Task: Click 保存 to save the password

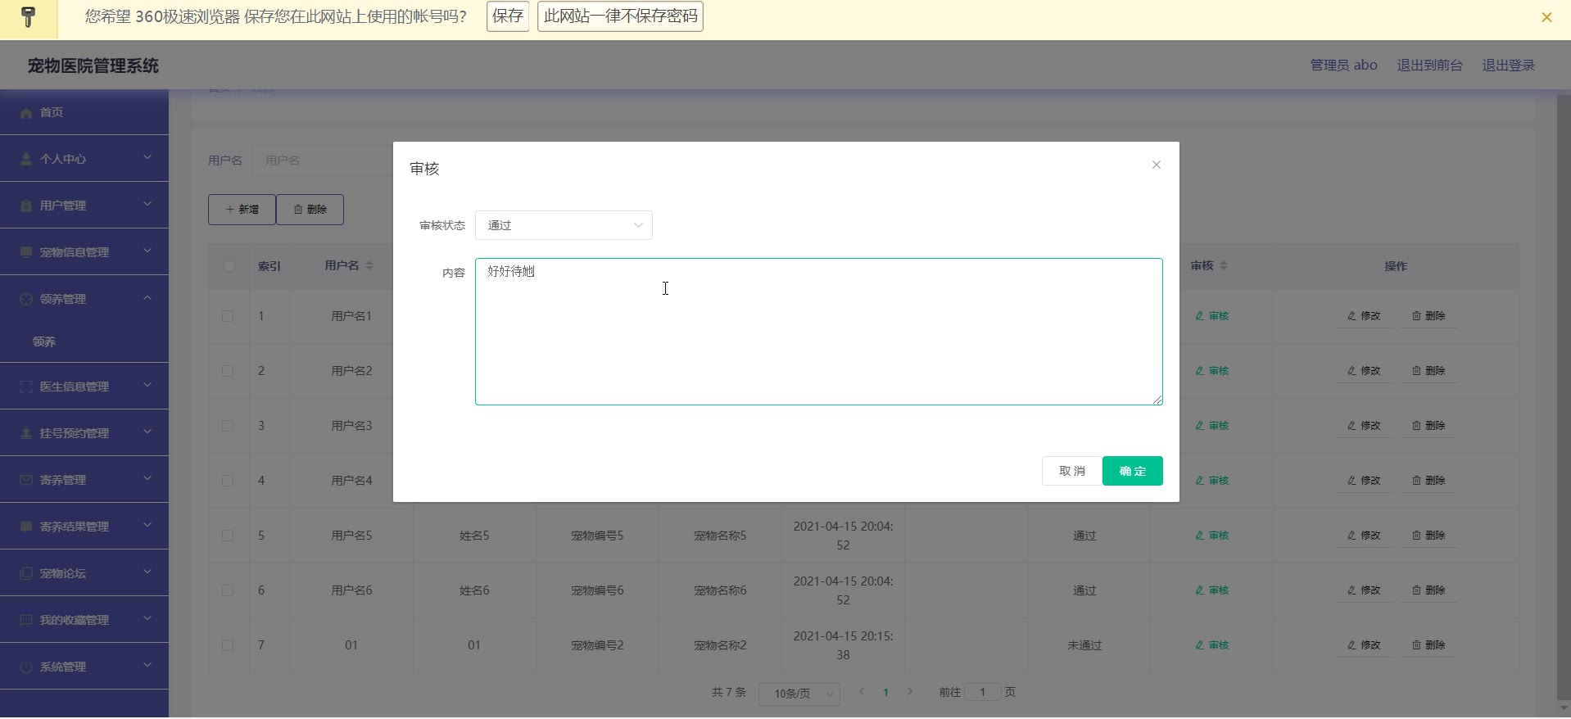Action: (508, 16)
